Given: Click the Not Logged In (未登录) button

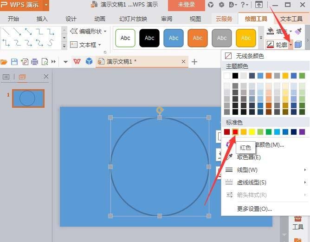Looking at the screenshot, I should (x=186, y=5).
